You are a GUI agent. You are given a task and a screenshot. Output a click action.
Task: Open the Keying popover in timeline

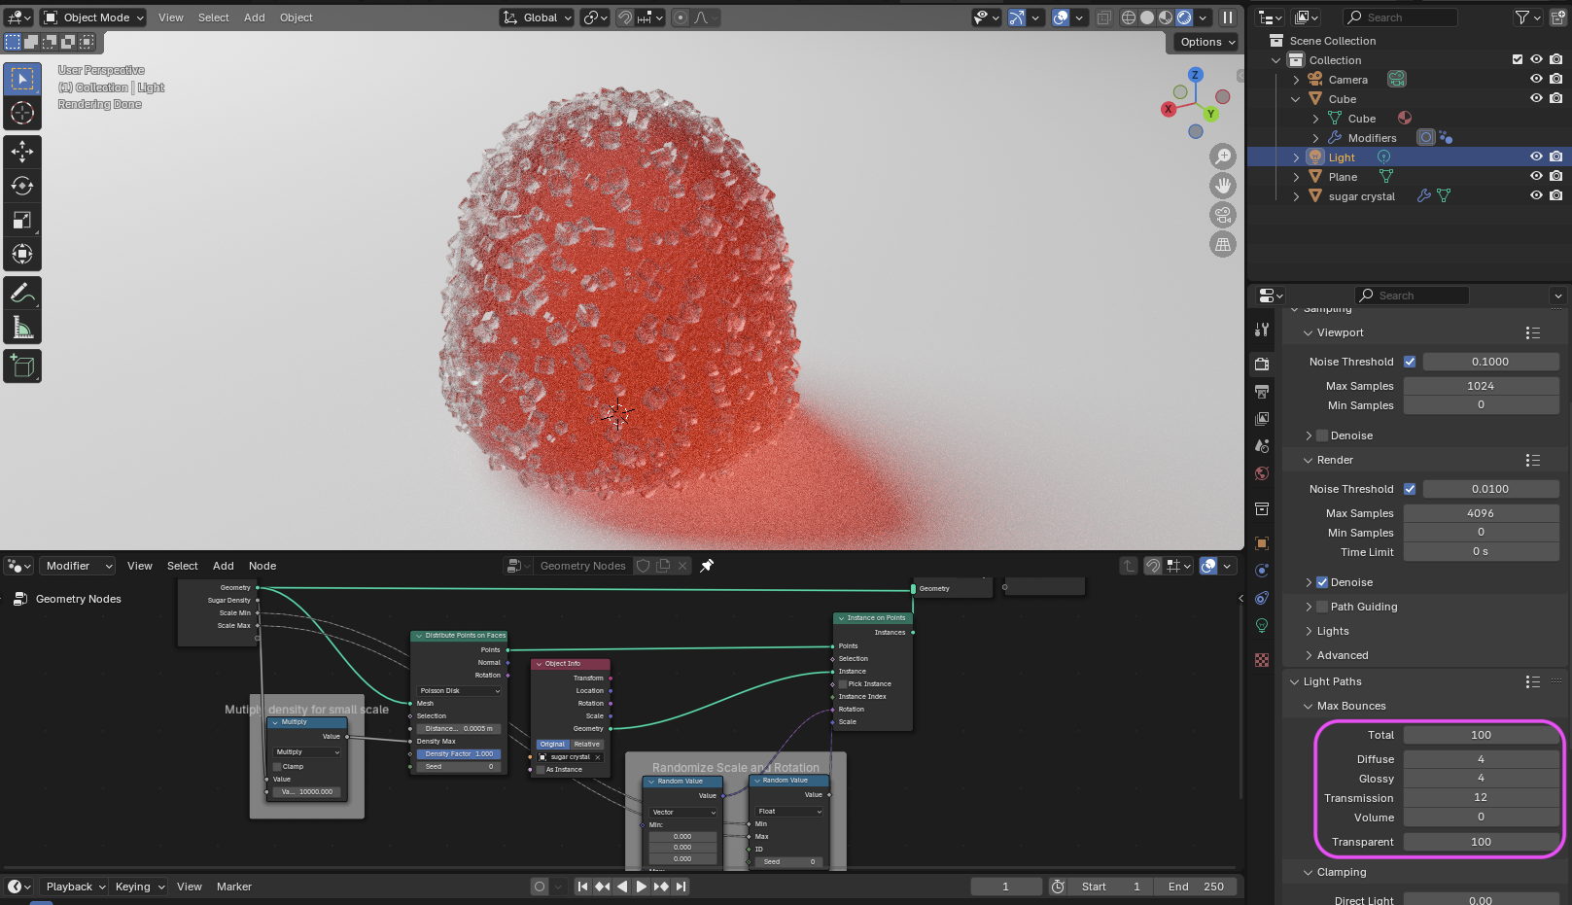click(x=140, y=887)
